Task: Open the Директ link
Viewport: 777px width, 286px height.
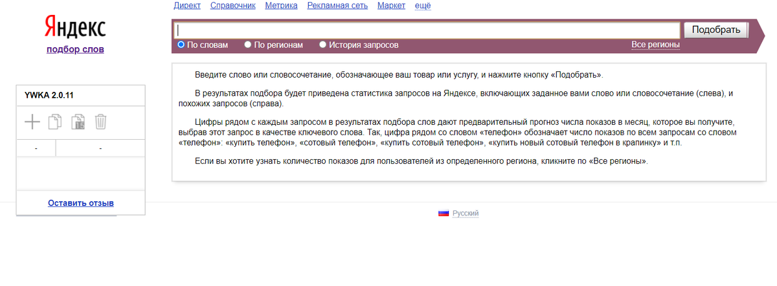Action: [x=187, y=6]
